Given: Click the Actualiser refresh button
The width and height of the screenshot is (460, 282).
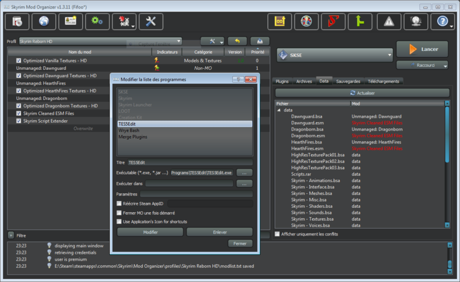Looking at the screenshot, I should (362, 93).
